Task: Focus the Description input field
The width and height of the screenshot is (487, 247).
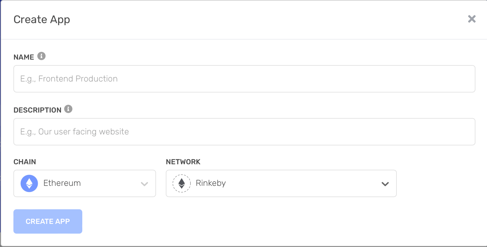Action: pos(244,132)
